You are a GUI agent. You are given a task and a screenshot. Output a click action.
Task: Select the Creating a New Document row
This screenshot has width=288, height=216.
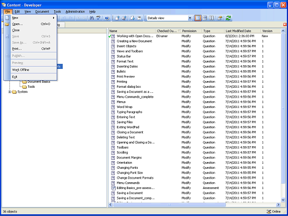[x=194, y=41]
